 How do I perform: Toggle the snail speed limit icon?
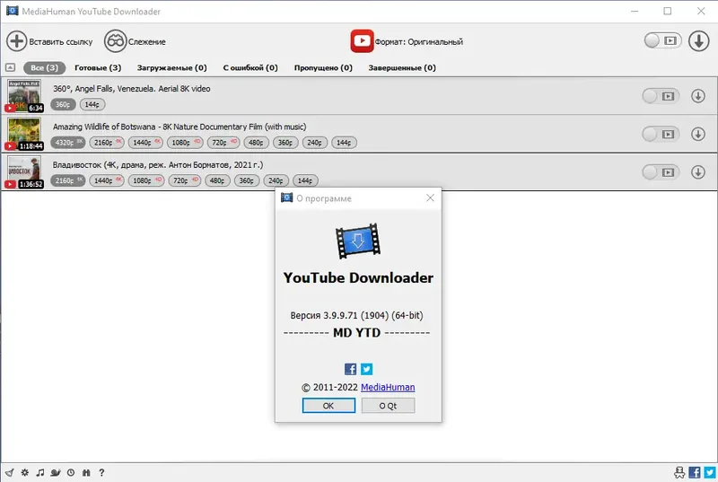[56, 472]
